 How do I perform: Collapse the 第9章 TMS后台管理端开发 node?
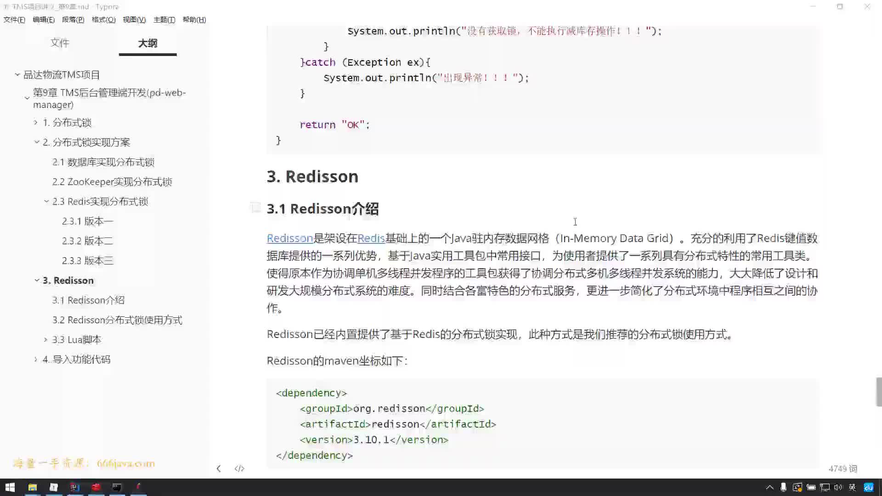(x=27, y=98)
